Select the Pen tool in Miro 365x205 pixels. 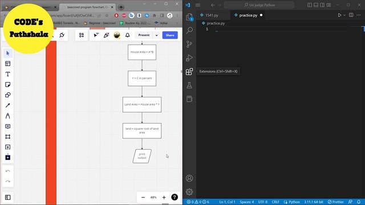coord(7,116)
